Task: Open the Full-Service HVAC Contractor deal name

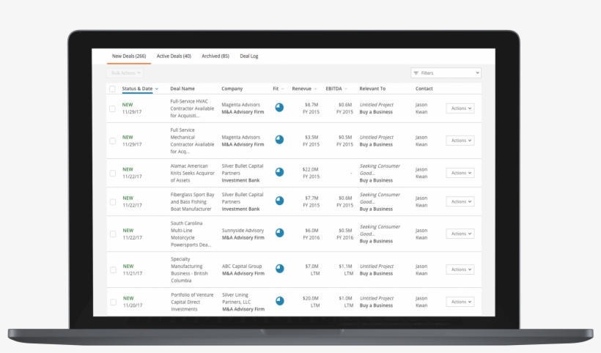Action: click(x=192, y=108)
